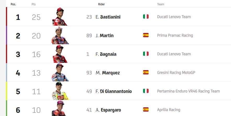Open the Prima Pramac Racing team link
231x116 pixels.
tap(175, 35)
